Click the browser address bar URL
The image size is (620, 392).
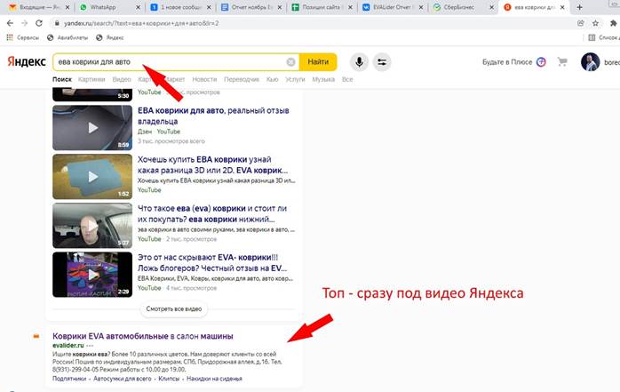pos(141,23)
